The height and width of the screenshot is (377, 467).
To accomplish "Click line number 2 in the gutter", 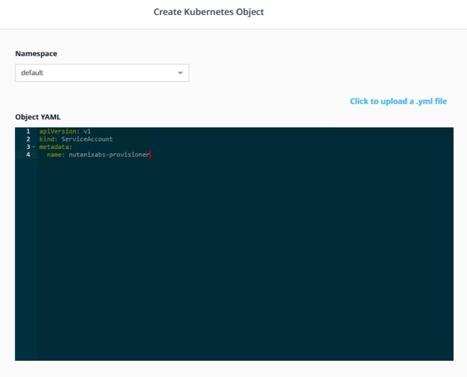I will 28,139.
